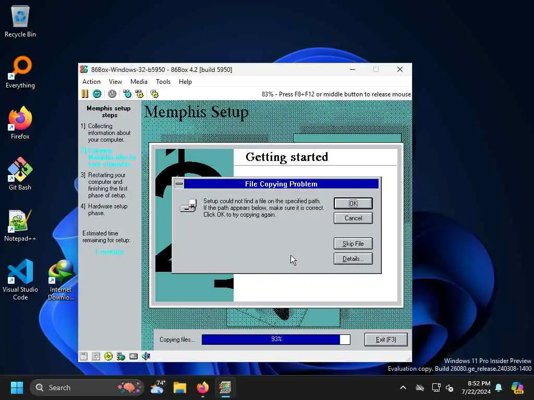Image resolution: width=534 pixels, height=400 pixels.
Task: Show hidden system tray icons chevron
Action: (x=403, y=387)
